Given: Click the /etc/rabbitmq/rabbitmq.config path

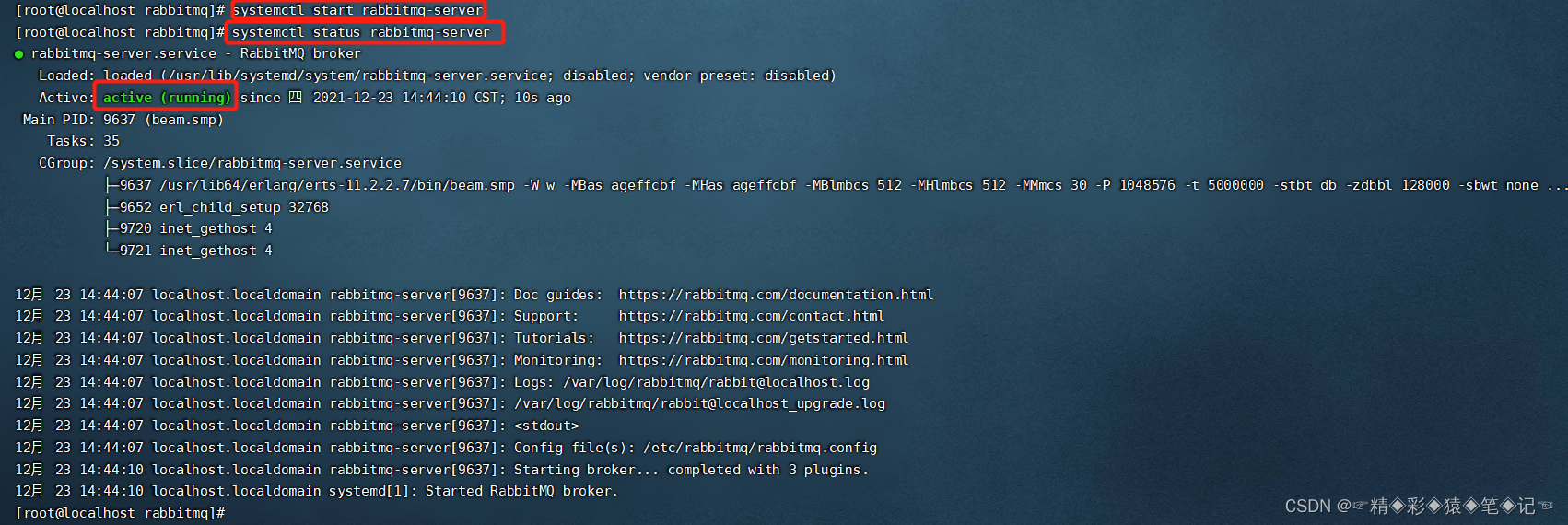Looking at the screenshot, I should tap(760, 448).
